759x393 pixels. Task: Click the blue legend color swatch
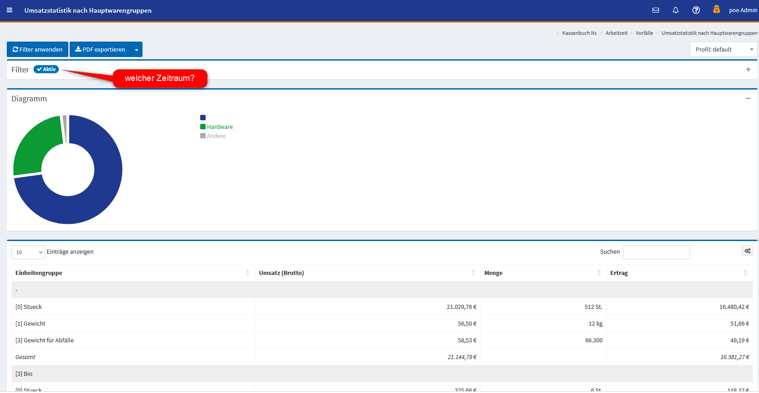(x=203, y=118)
